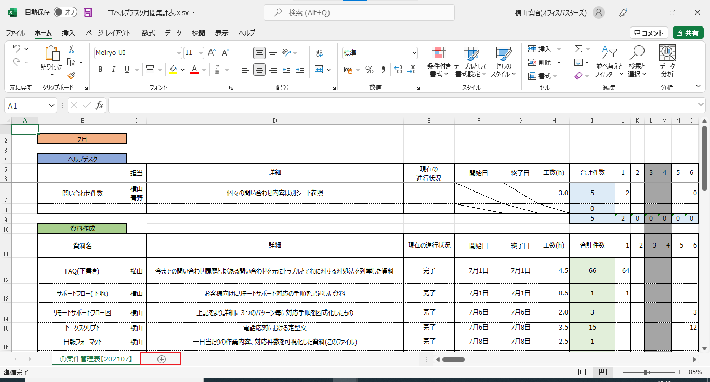Click the コメント (Comments) button

pyautogui.click(x=649, y=33)
